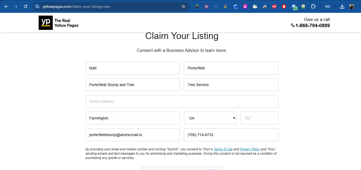Open the blue square extension icon
This screenshot has width=361, height=170.
(x=236, y=6)
